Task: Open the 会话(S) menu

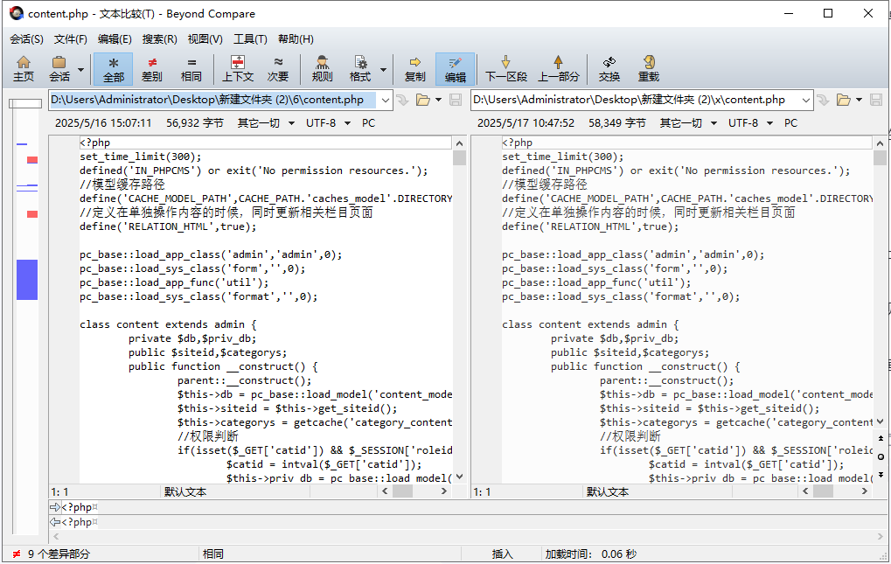Action: click(x=26, y=39)
